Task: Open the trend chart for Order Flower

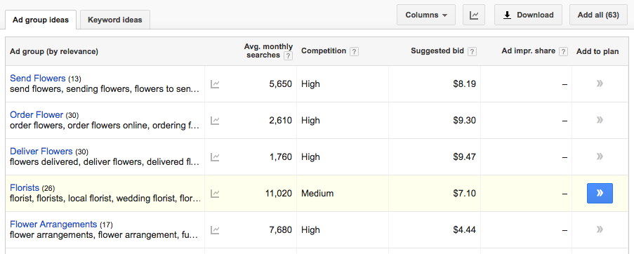Action: (x=215, y=121)
